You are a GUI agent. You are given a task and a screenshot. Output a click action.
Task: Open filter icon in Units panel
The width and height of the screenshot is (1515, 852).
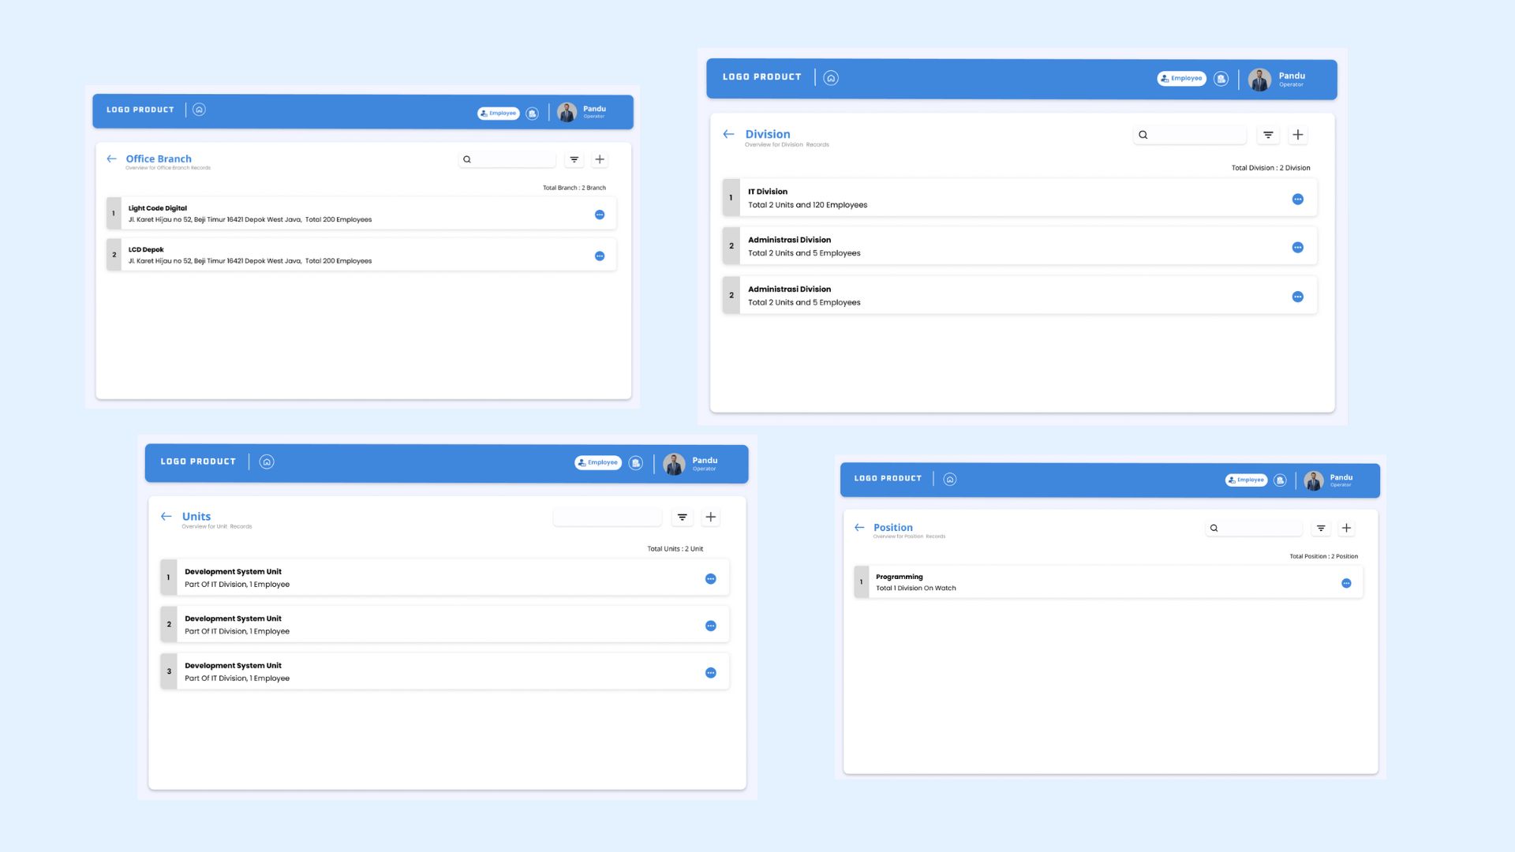pos(683,517)
